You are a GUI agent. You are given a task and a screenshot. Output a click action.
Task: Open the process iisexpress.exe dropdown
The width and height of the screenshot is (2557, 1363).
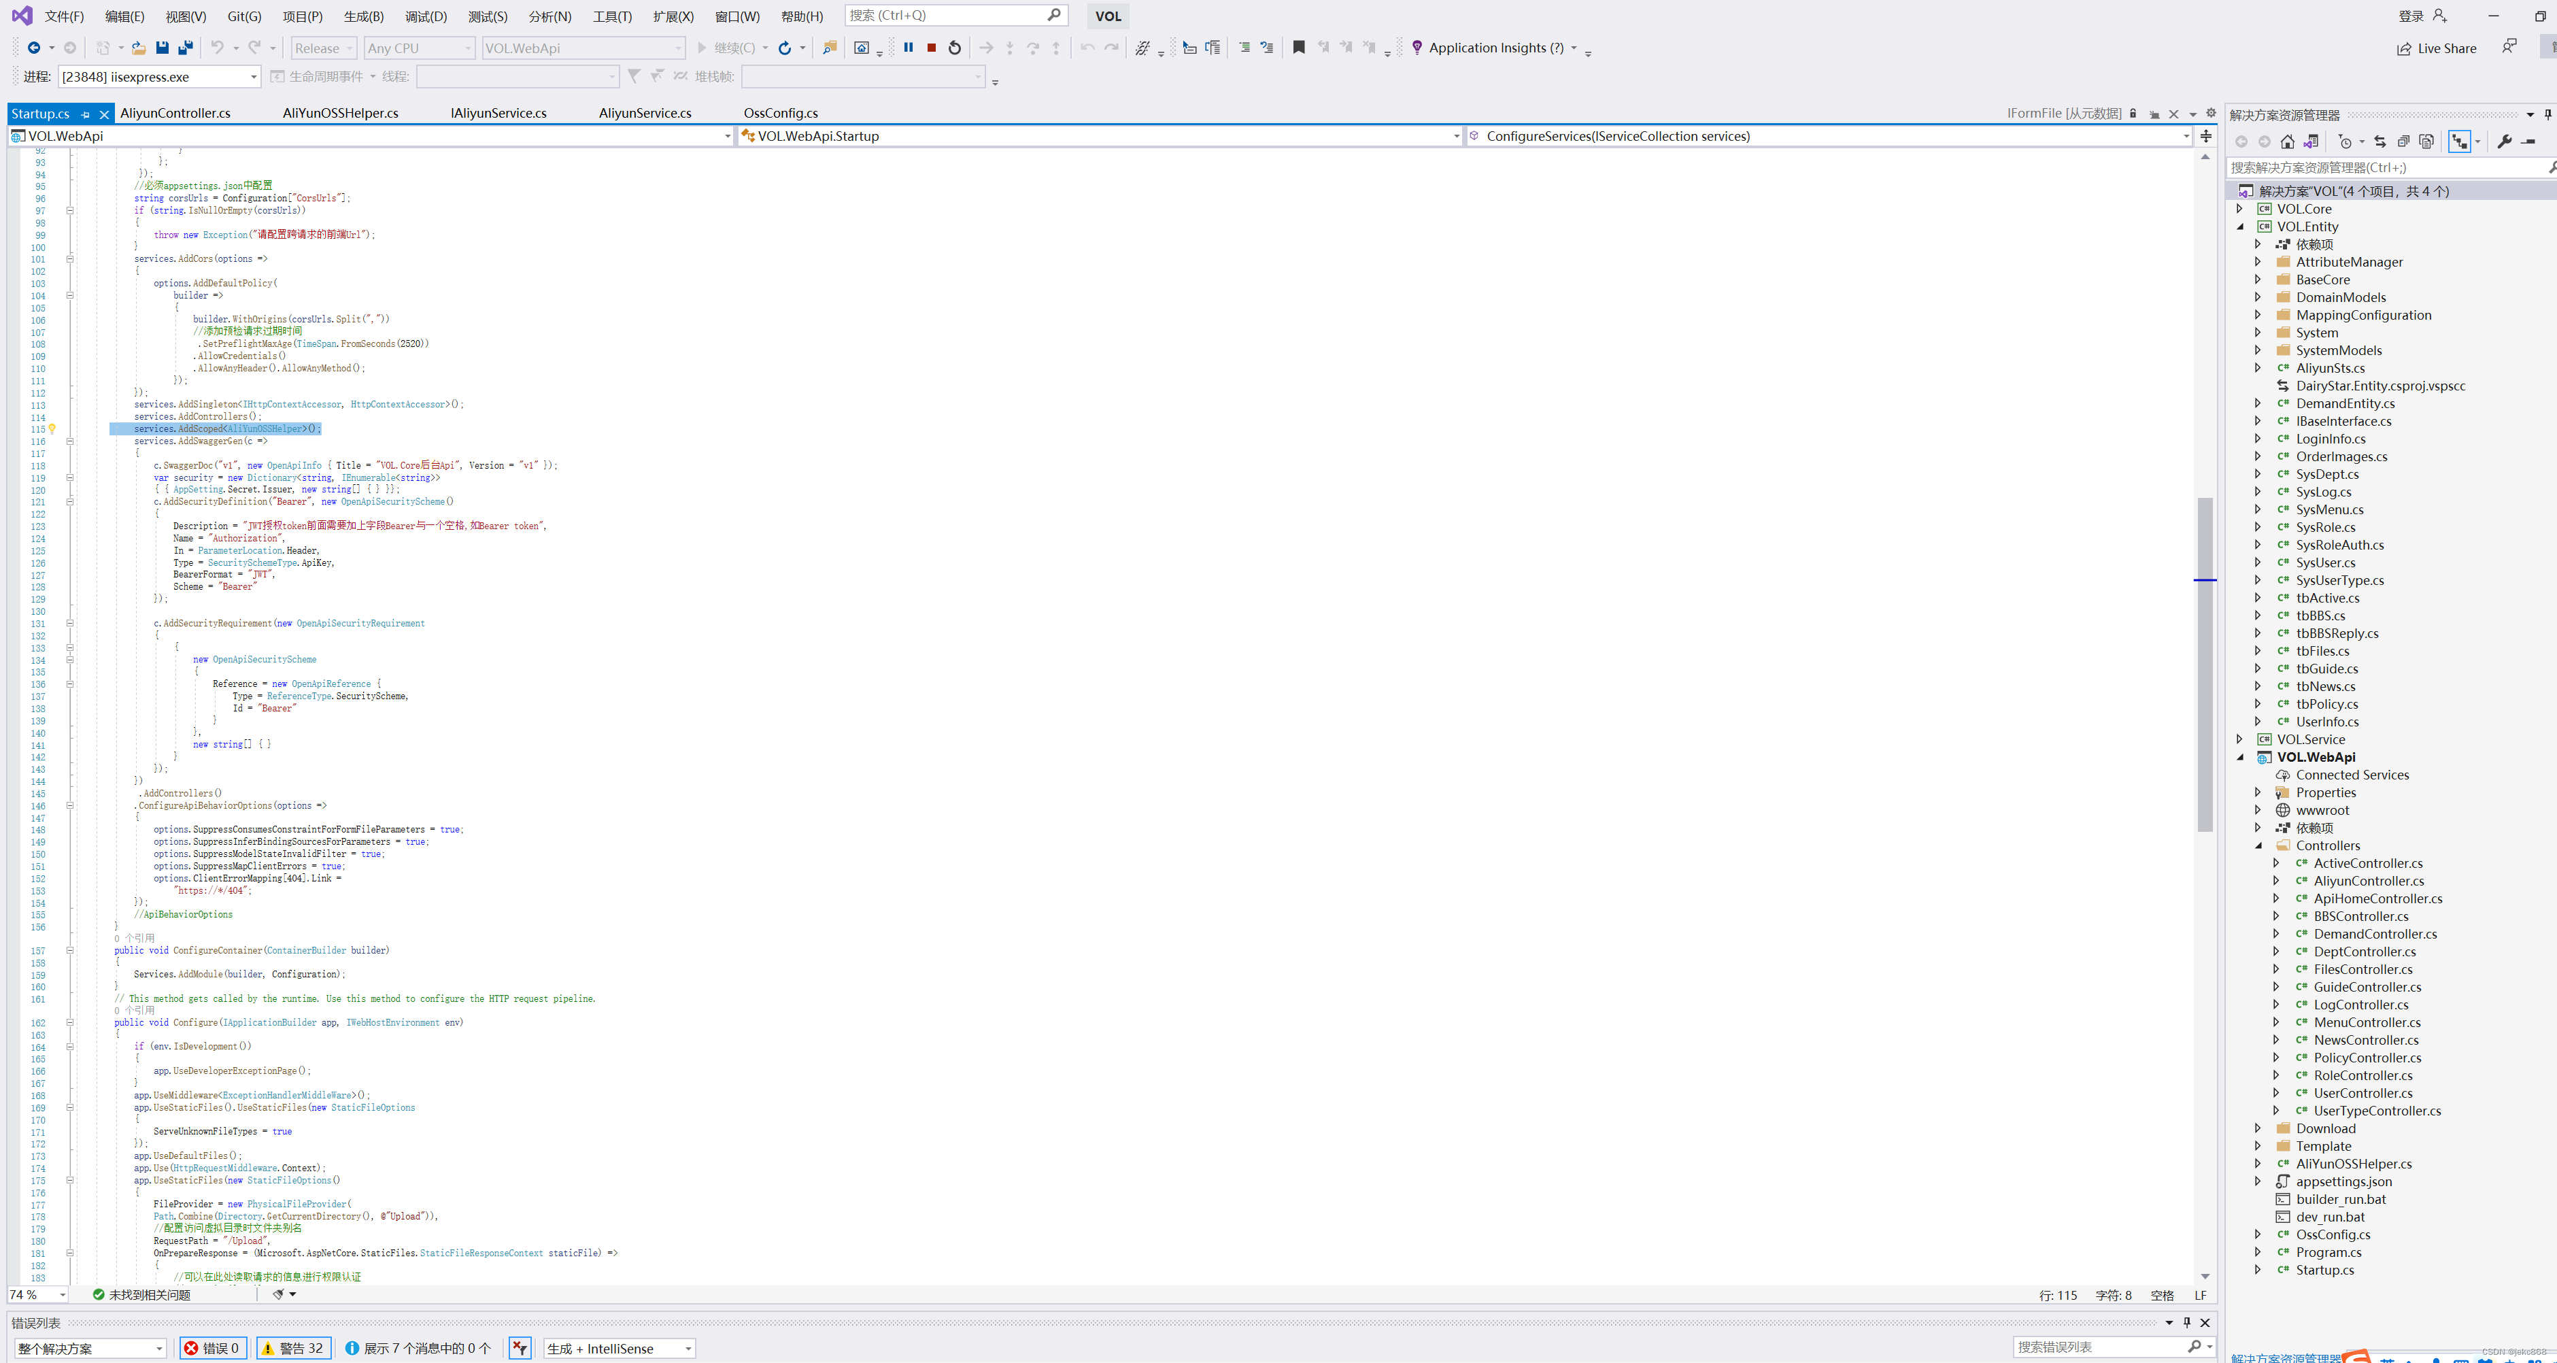(160, 76)
